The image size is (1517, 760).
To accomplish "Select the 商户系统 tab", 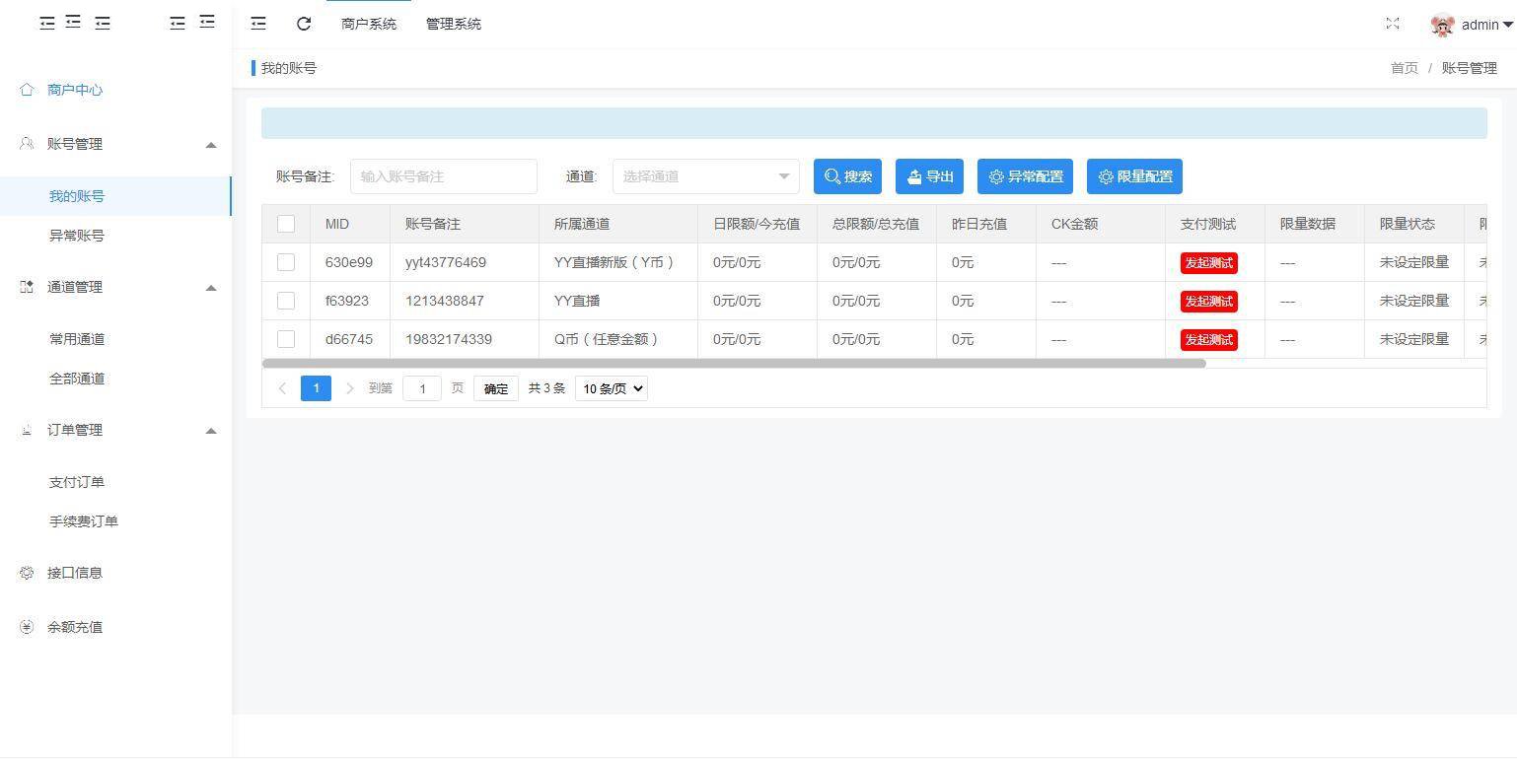I will [369, 24].
